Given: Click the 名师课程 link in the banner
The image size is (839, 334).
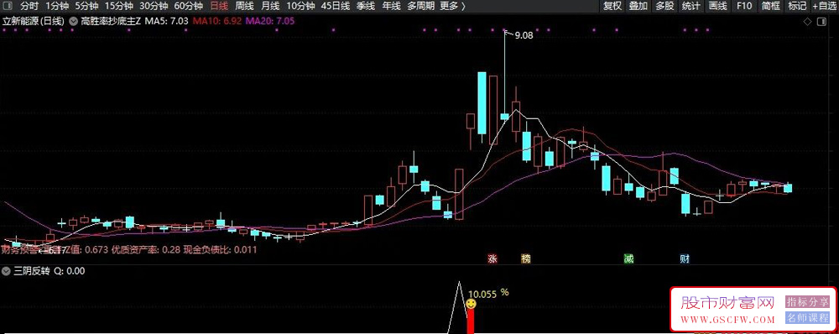Looking at the screenshot, I should (x=807, y=317).
